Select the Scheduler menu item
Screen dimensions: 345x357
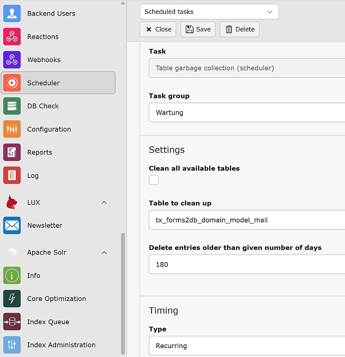(x=58, y=83)
